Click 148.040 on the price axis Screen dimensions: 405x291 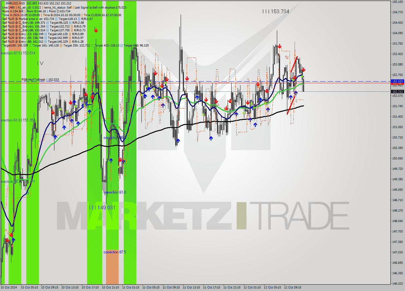[x=397, y=221]
